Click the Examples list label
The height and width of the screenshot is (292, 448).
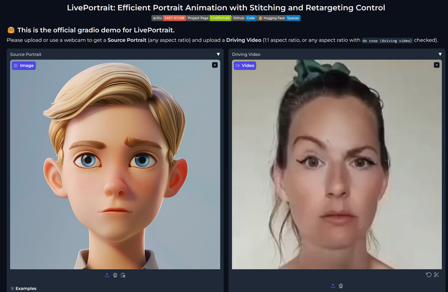[x=24, y=288]
